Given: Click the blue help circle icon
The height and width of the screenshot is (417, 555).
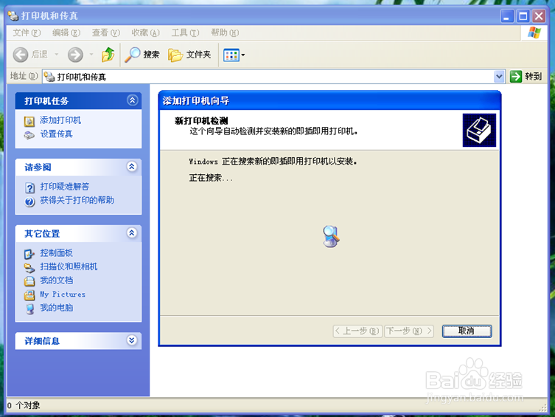Looking at the screenshot, I should 29,201.
